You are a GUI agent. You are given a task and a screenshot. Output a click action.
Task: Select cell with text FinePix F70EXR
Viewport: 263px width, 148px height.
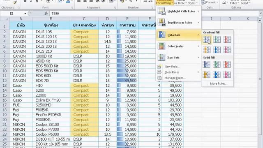click(51, 115)
